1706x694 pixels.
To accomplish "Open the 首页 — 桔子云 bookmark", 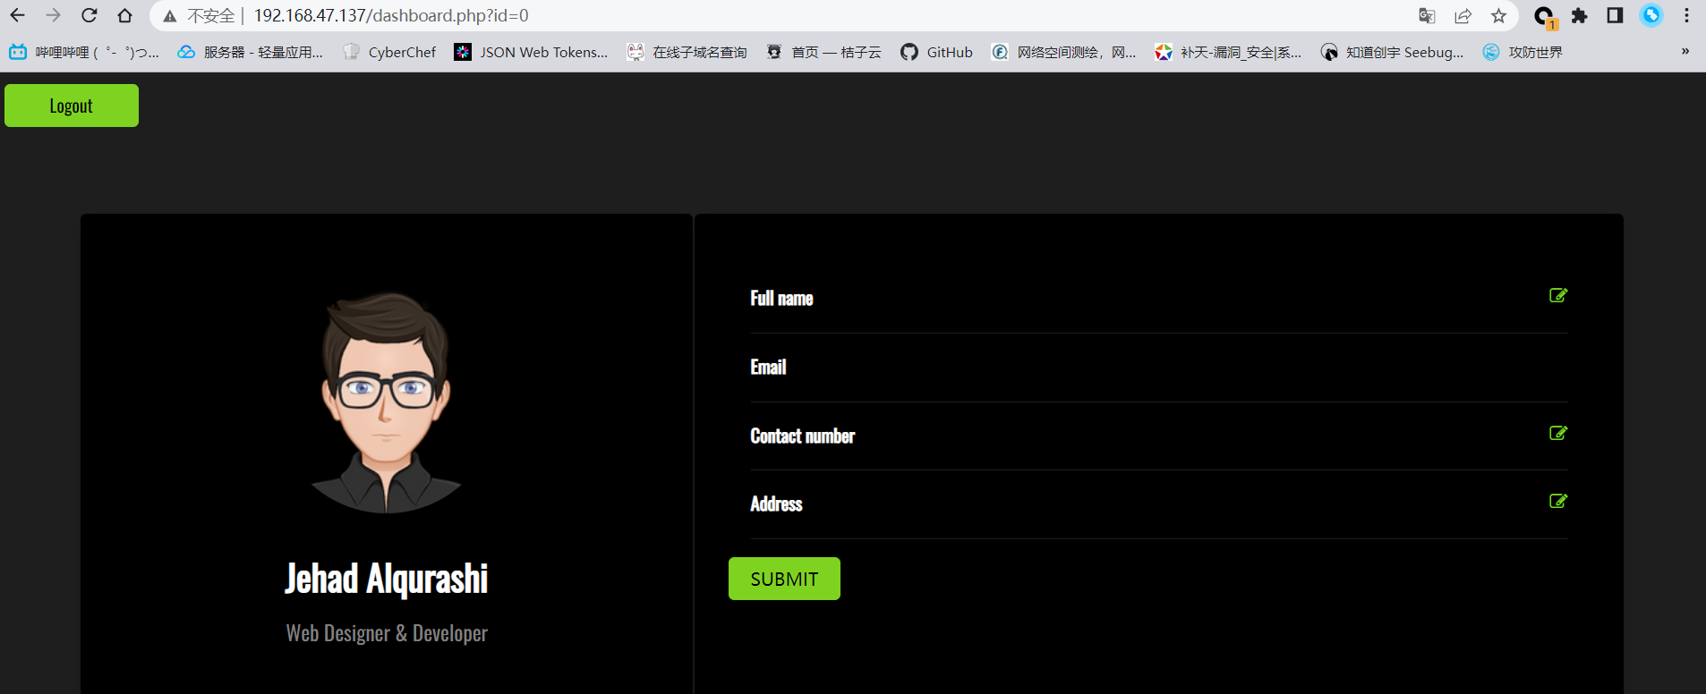I will coord(823,52).
